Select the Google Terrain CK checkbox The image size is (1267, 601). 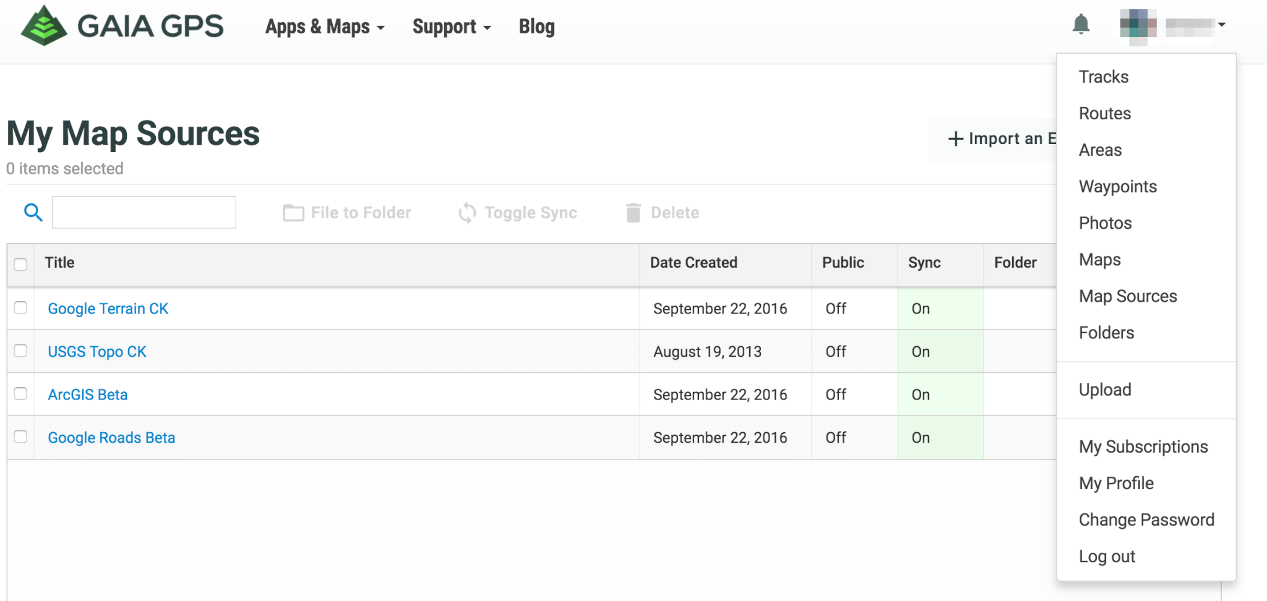pyautogui.click(x=20, y=307)
